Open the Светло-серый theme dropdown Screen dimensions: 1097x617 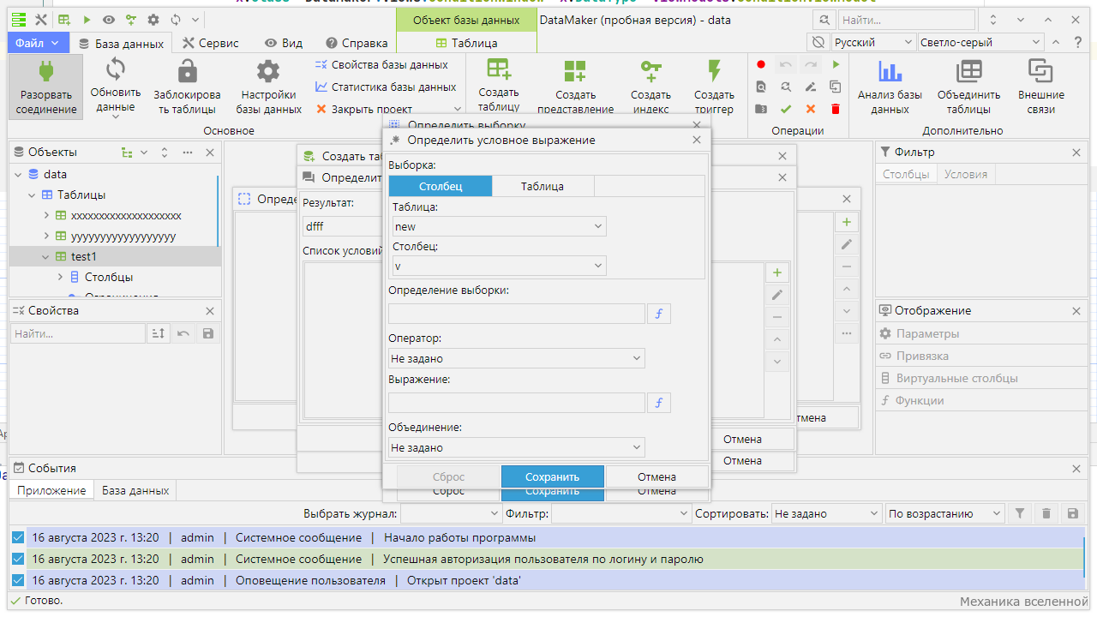pyautogui.click(x=981, y=42)
